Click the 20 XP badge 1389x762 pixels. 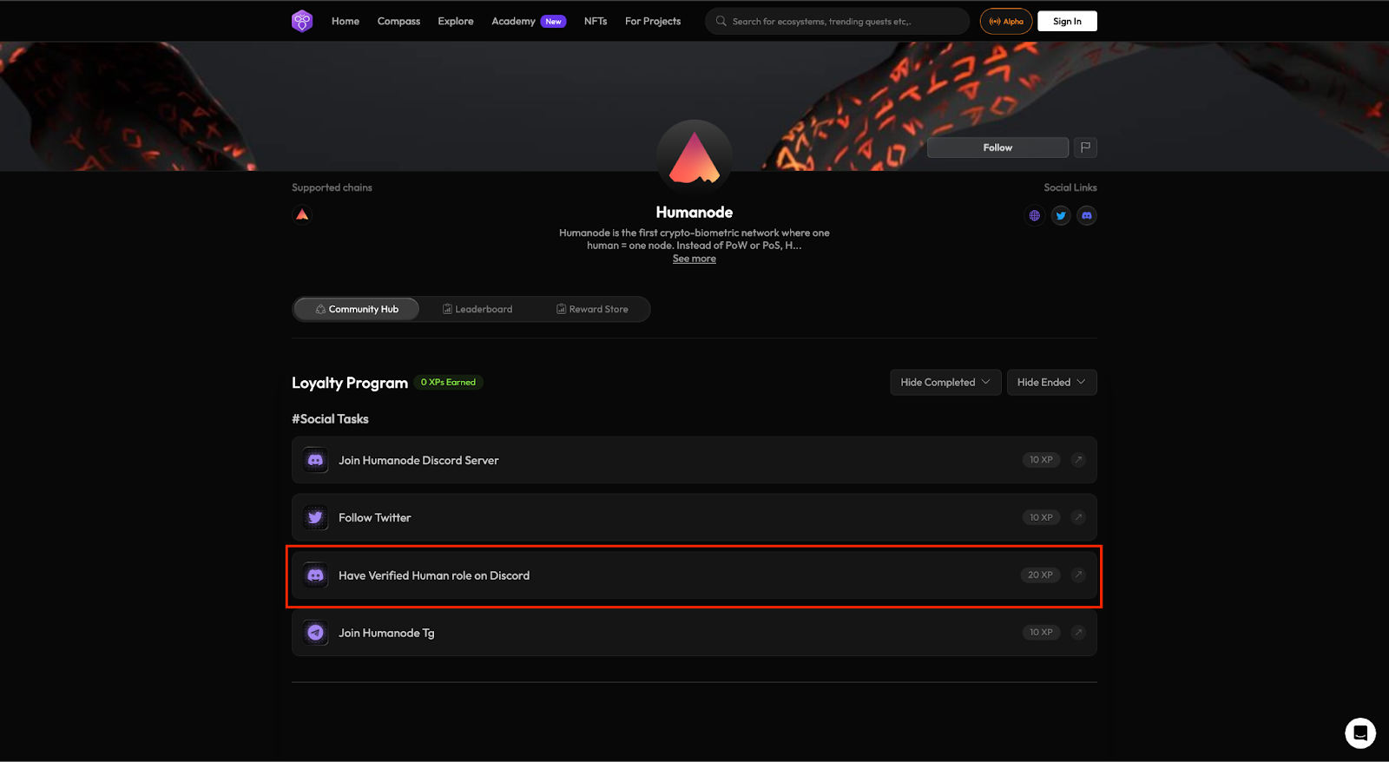tap(1040, 575)
